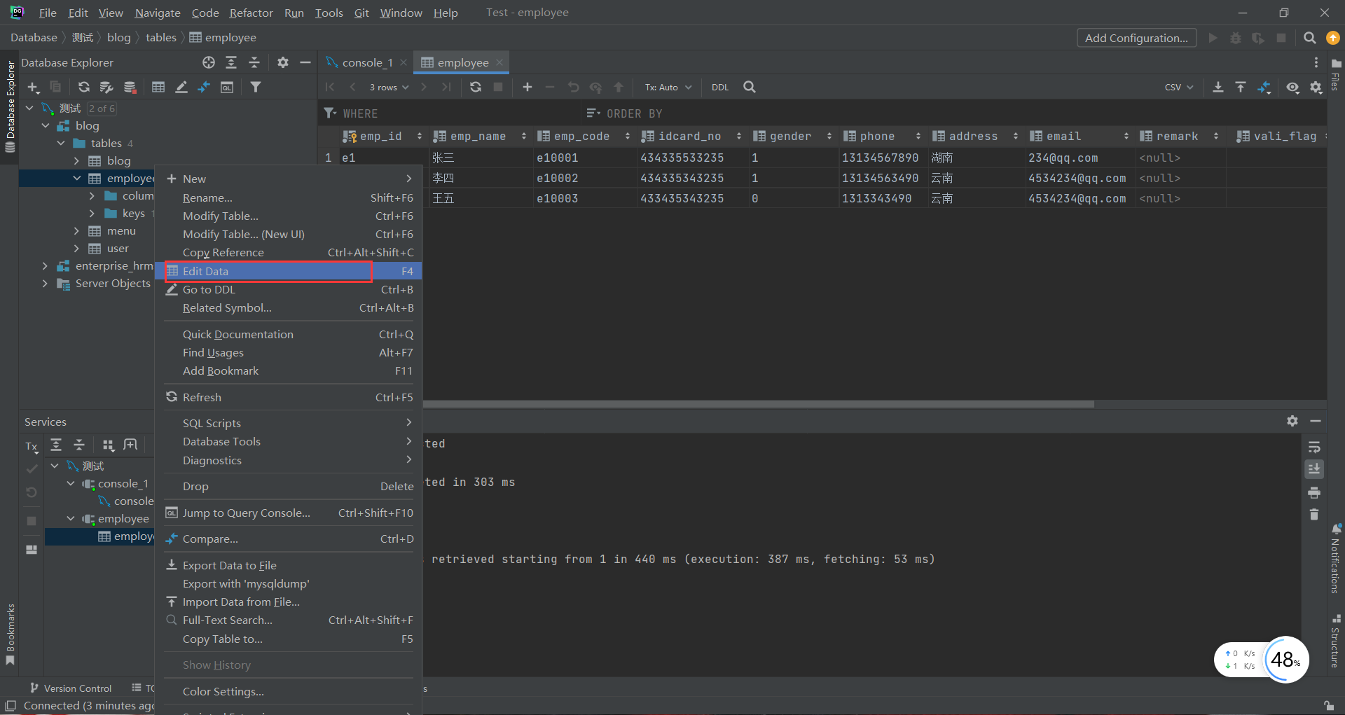1345x715 pixels.
Task: Toggle soft-wrap in output panel
Action: 1314,447
